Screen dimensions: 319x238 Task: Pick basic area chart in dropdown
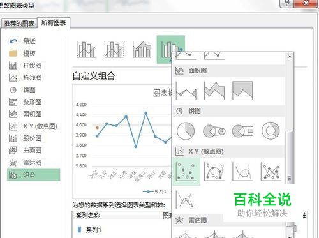click(186, 91)
